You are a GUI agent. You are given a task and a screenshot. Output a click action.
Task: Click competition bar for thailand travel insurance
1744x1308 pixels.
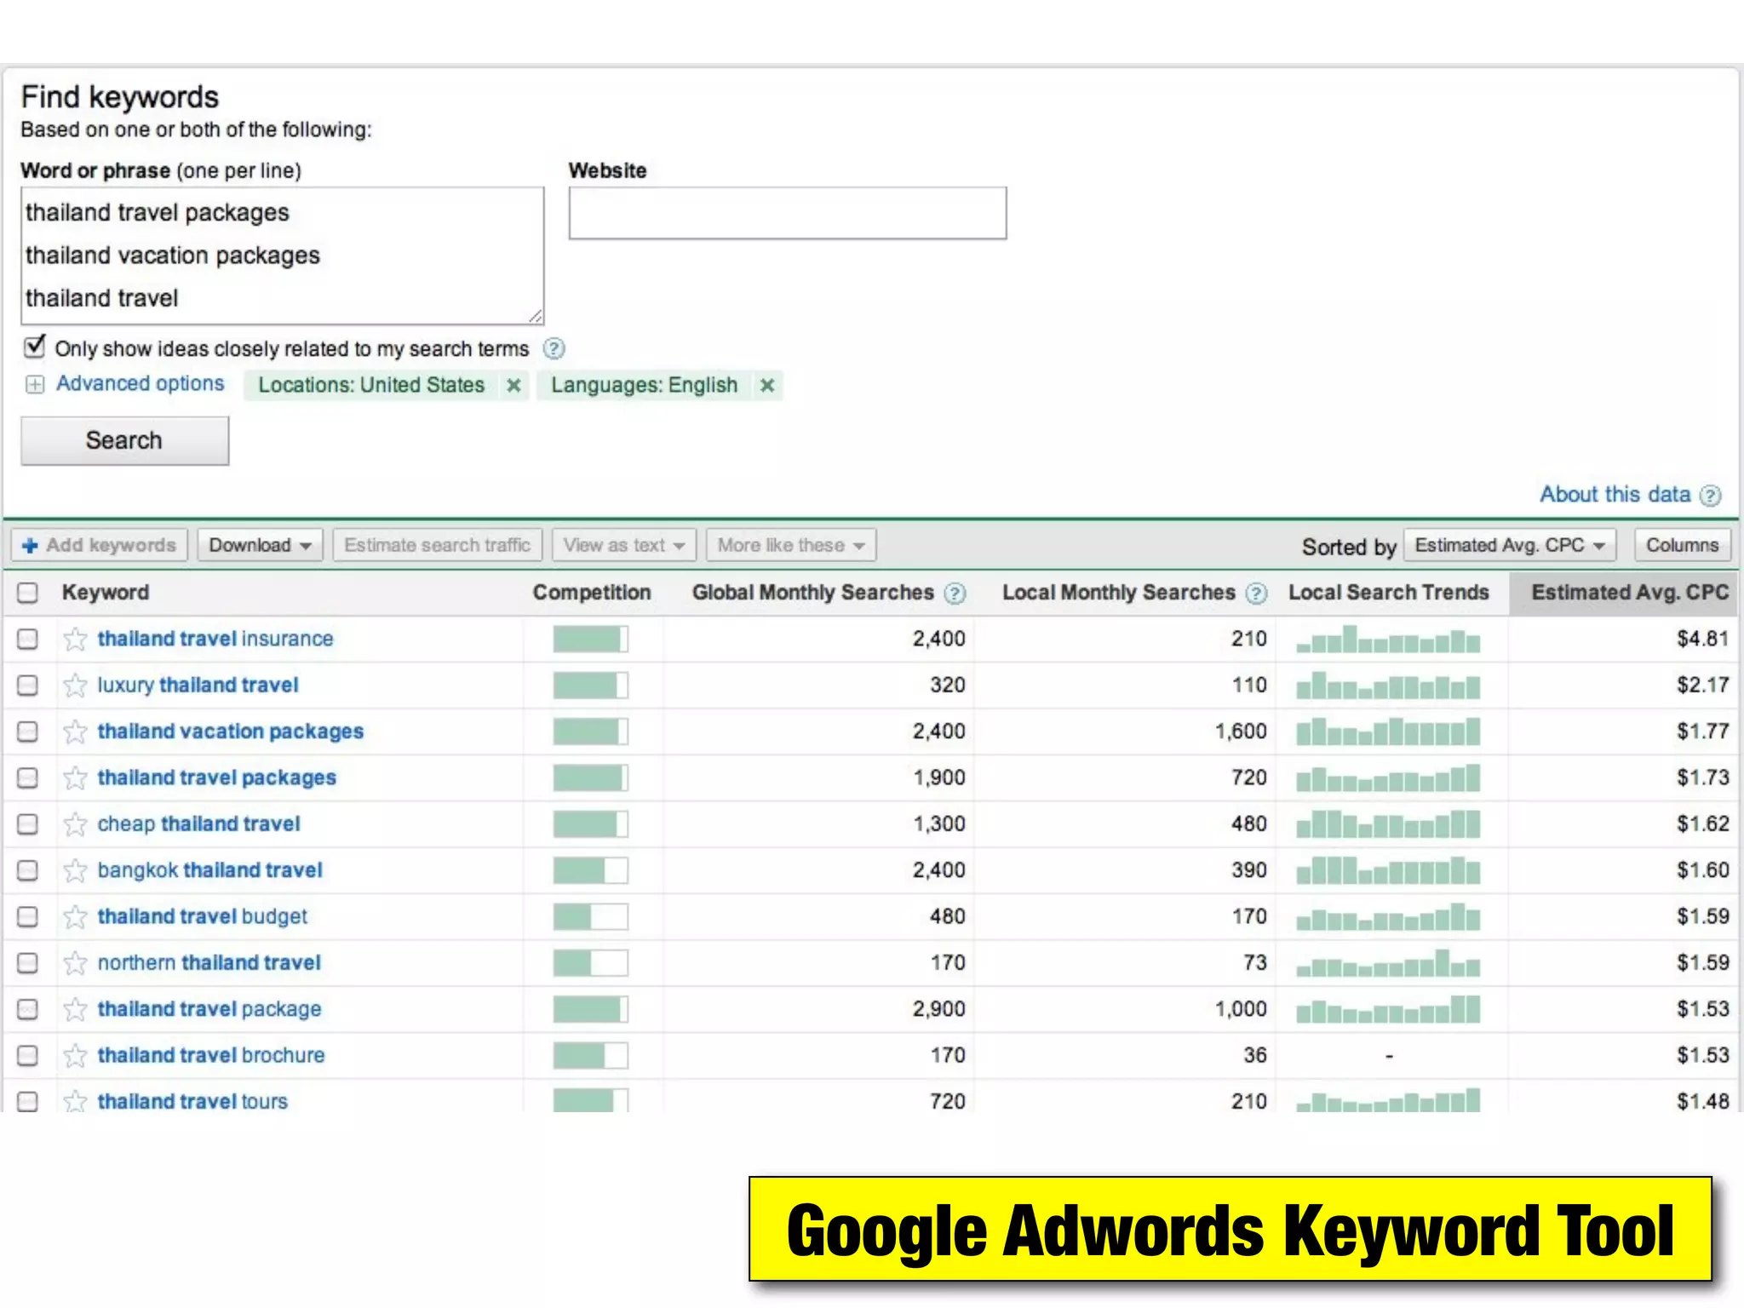pyautogui.click(x=590, y=639)
